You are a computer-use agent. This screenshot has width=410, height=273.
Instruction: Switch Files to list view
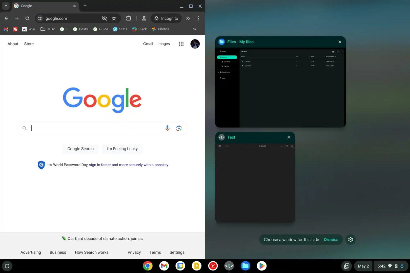click(333, 52)
